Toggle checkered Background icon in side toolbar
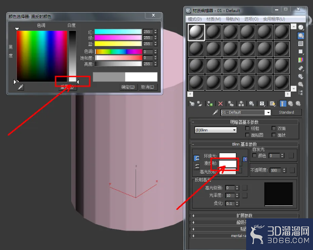The width and height of the screenshot is (313, 250). point(301,44)
